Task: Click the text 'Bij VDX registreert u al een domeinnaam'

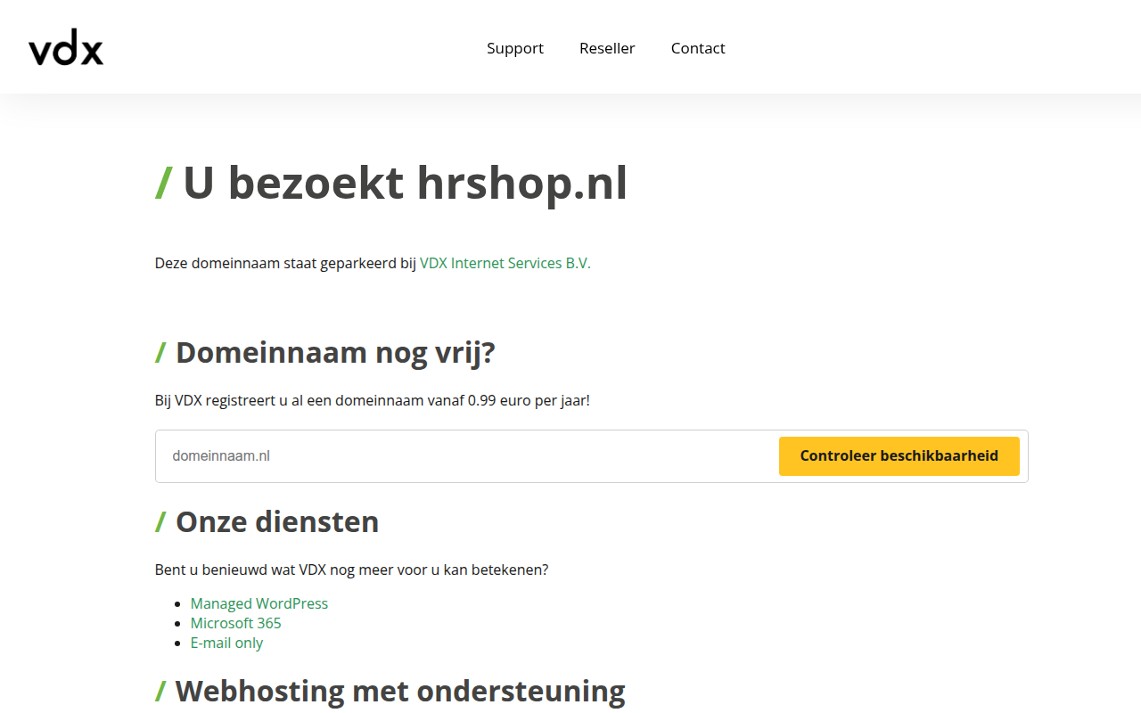Action: [290, 400]
